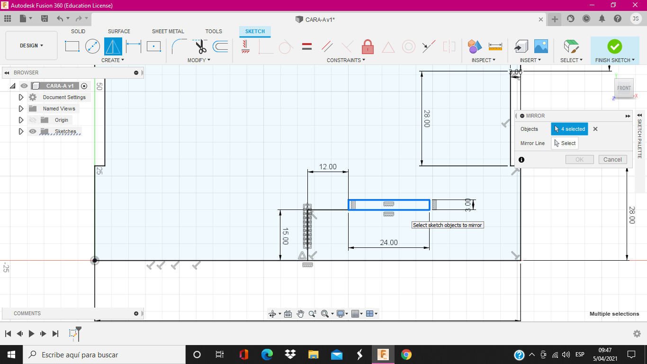Switch to the SOLID tab
Screen dimensions: 647x364
pos(78,31)
